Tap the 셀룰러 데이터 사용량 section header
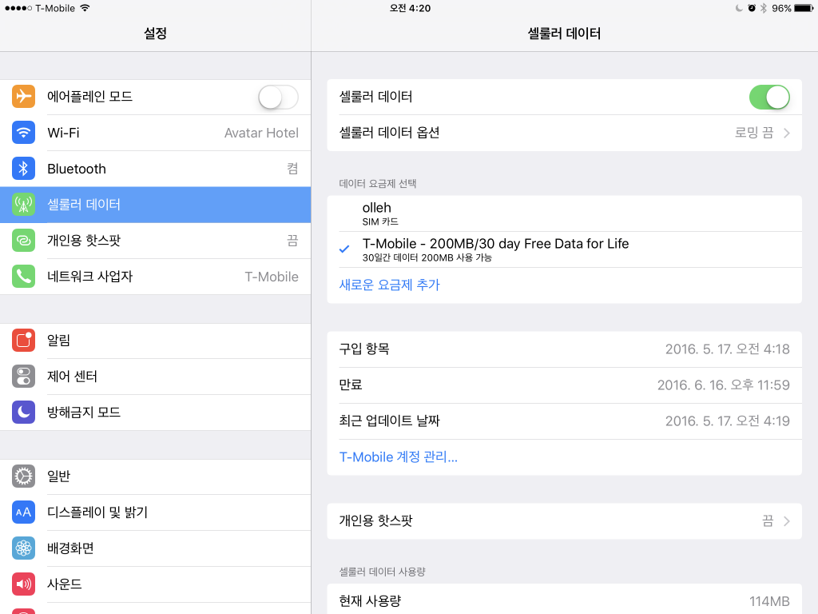This screenshot has width=818, height=614. point(383,572)
